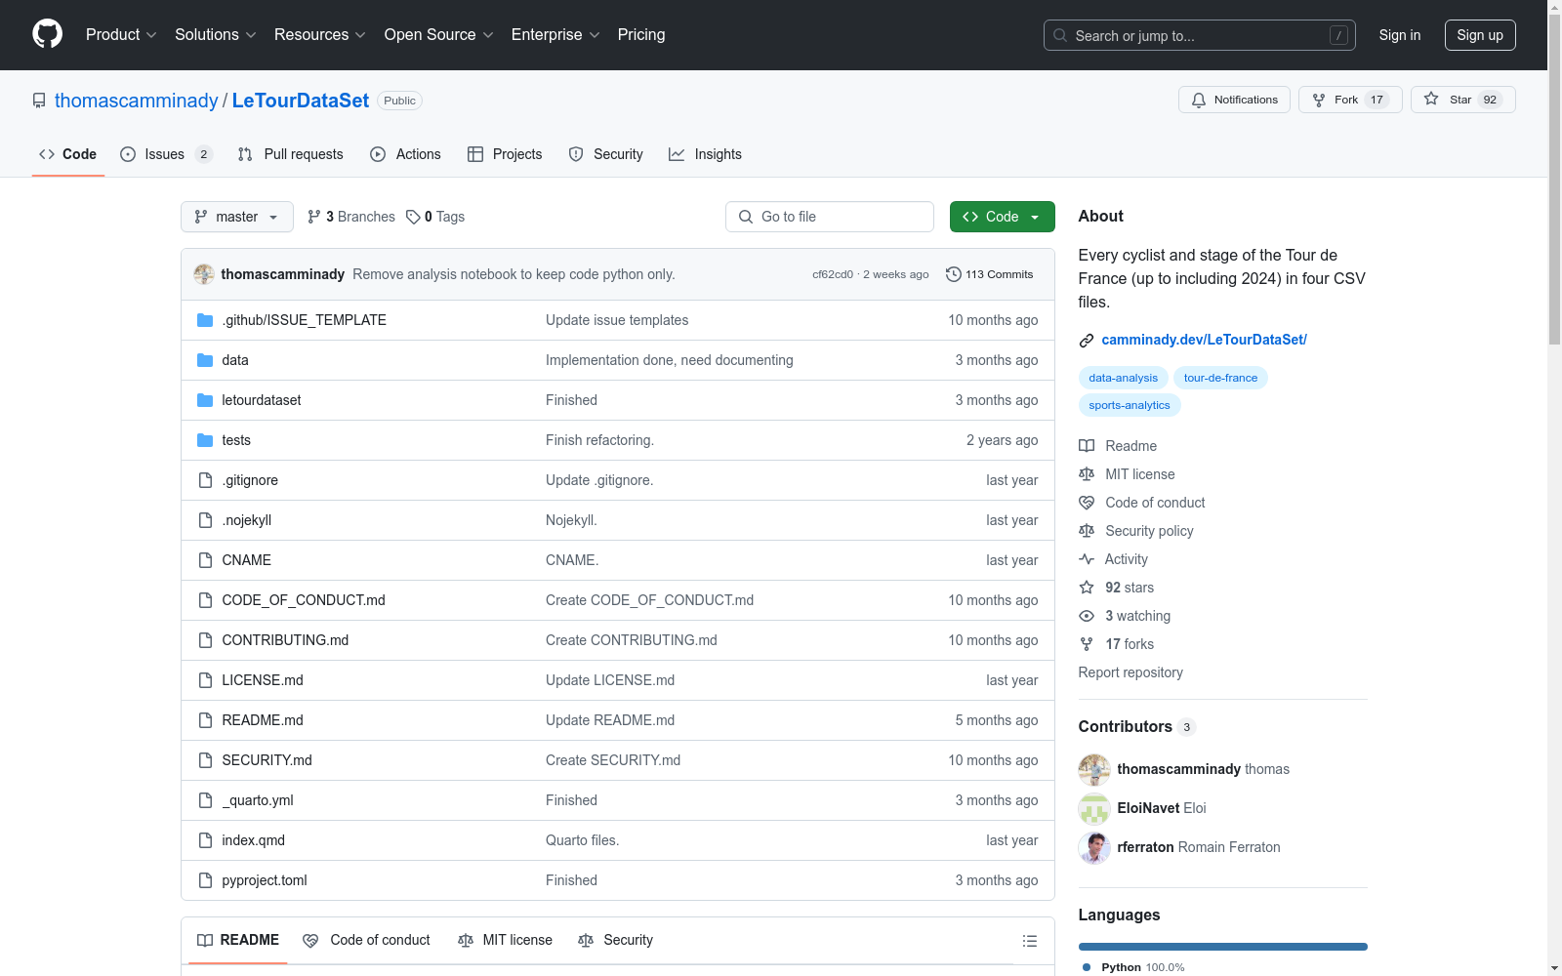The image size is (1562, 976).
Task: Click the Readme book icon in About
Action: 1087,446
